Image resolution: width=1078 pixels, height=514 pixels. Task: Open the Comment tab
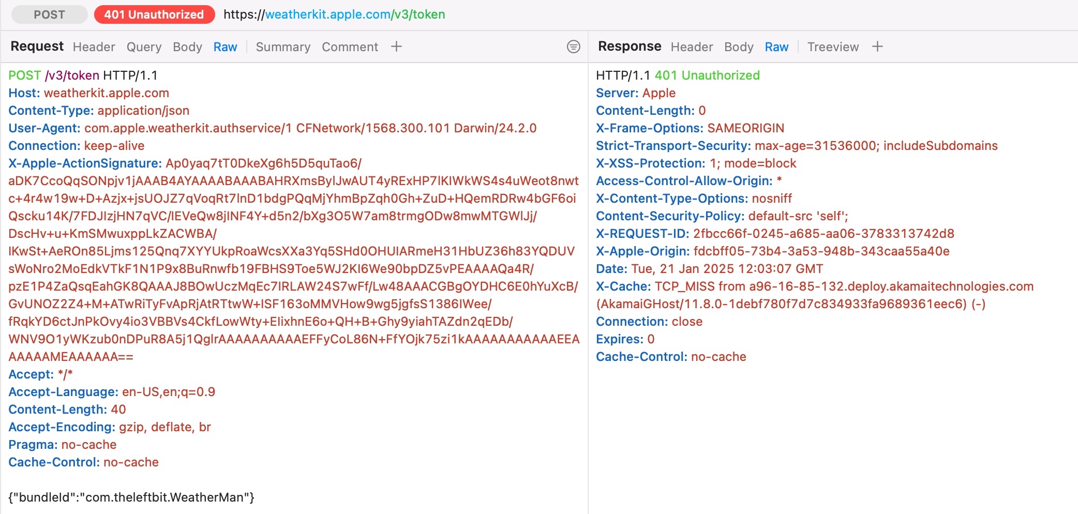coord(350,47)
